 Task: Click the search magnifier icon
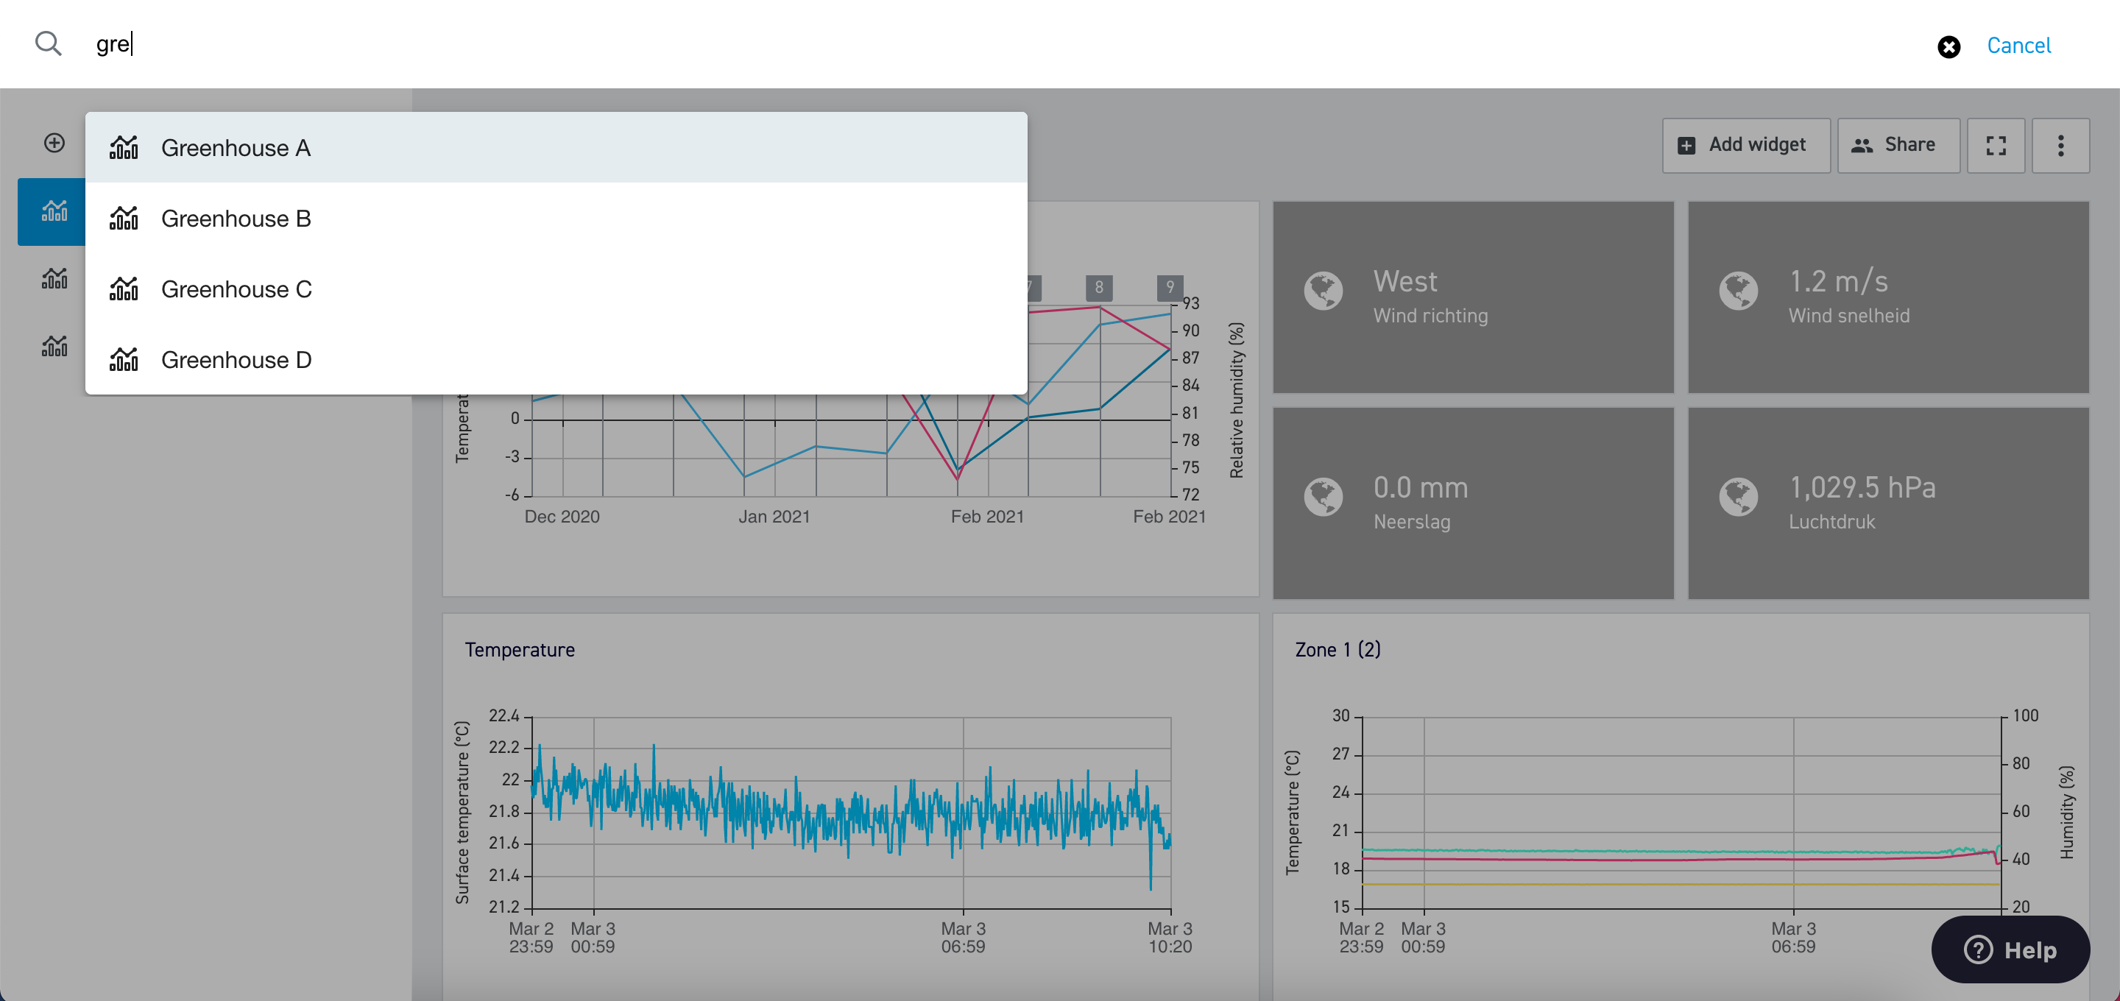coord(49,43)
